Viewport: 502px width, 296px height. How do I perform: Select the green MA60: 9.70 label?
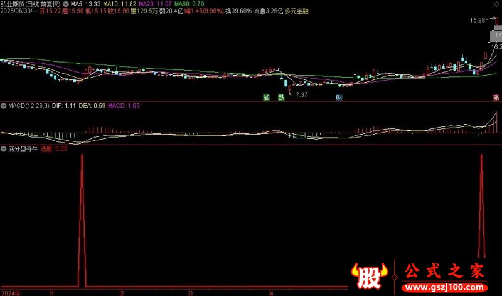pos(189,4)
